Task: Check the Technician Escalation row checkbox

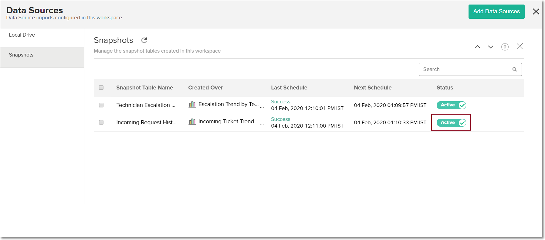Action: tap(101, 105)
